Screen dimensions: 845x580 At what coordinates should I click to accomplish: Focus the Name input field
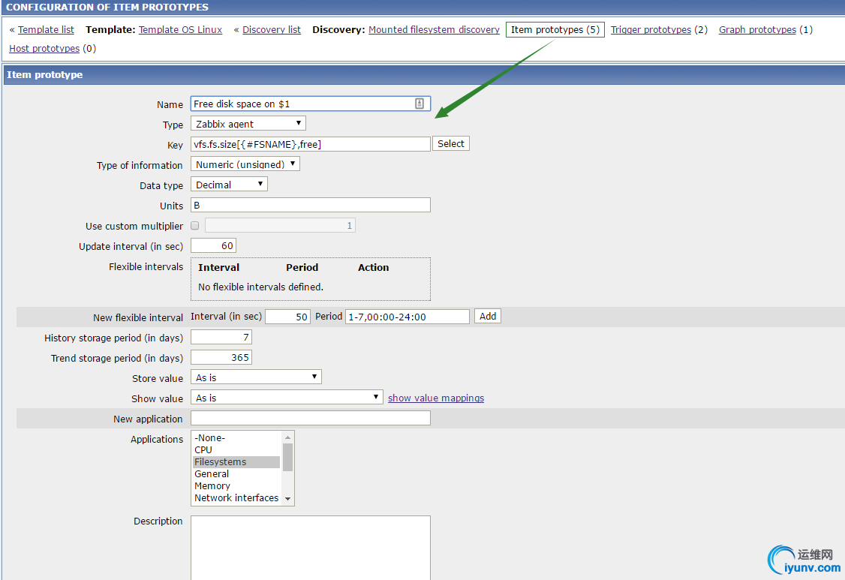pos(311,104)
